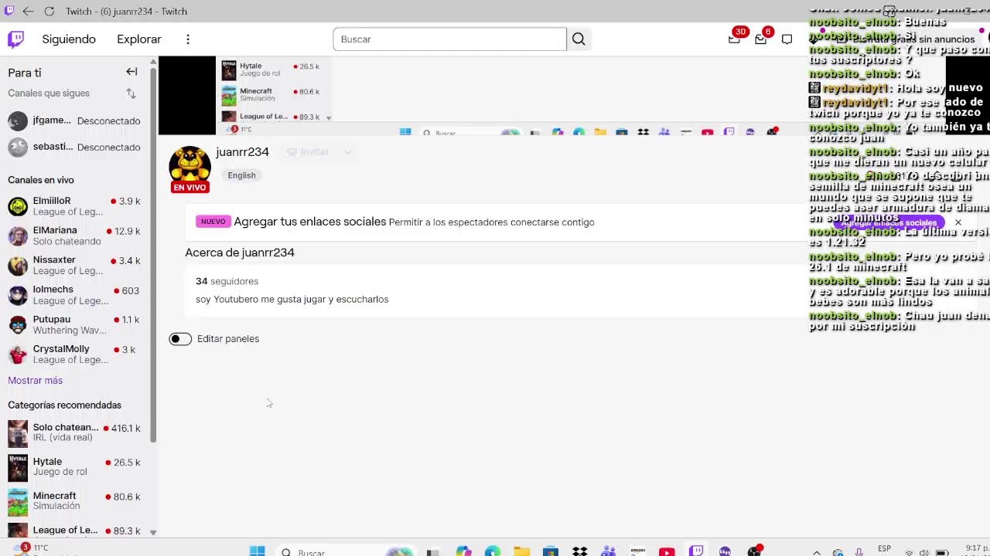Click the 34 seguidores text
990x556 pixels.
point(227,281)
